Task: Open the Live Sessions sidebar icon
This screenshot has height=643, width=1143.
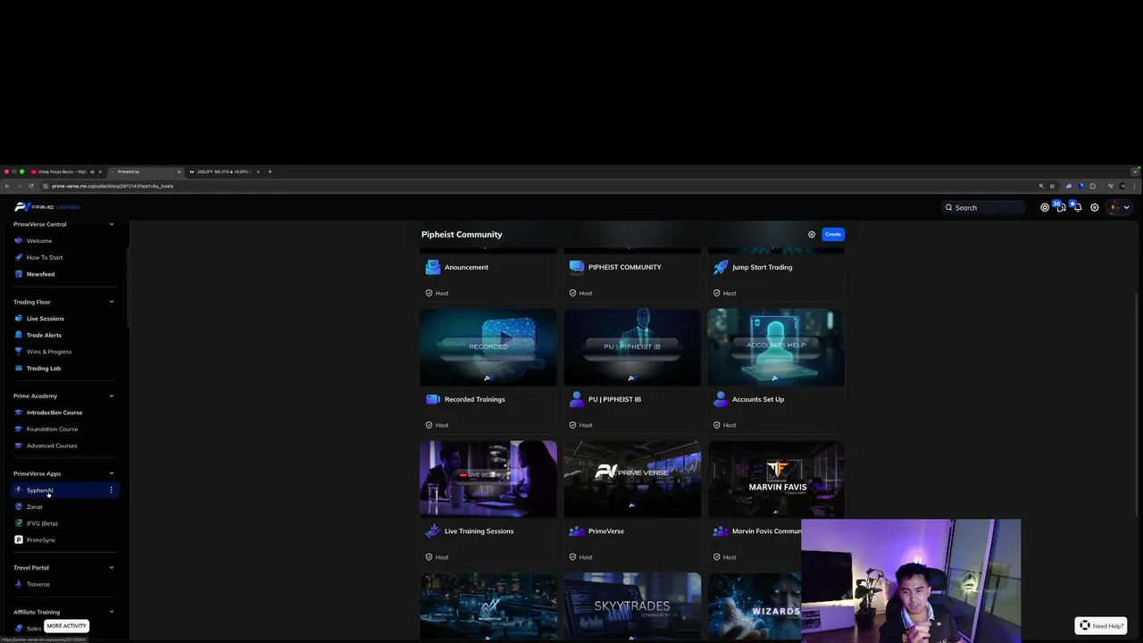Action: click(x=19, y=318)
